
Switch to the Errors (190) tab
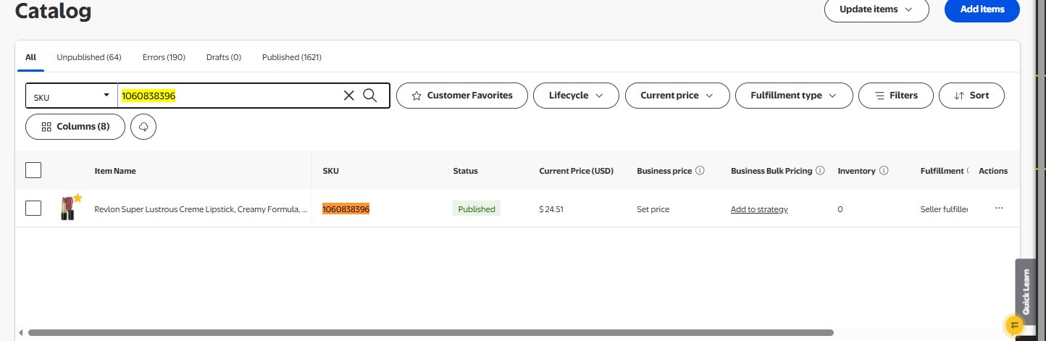point(164,57)
